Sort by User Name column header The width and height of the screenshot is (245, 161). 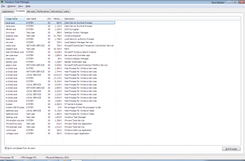click(x=36, y=19)
